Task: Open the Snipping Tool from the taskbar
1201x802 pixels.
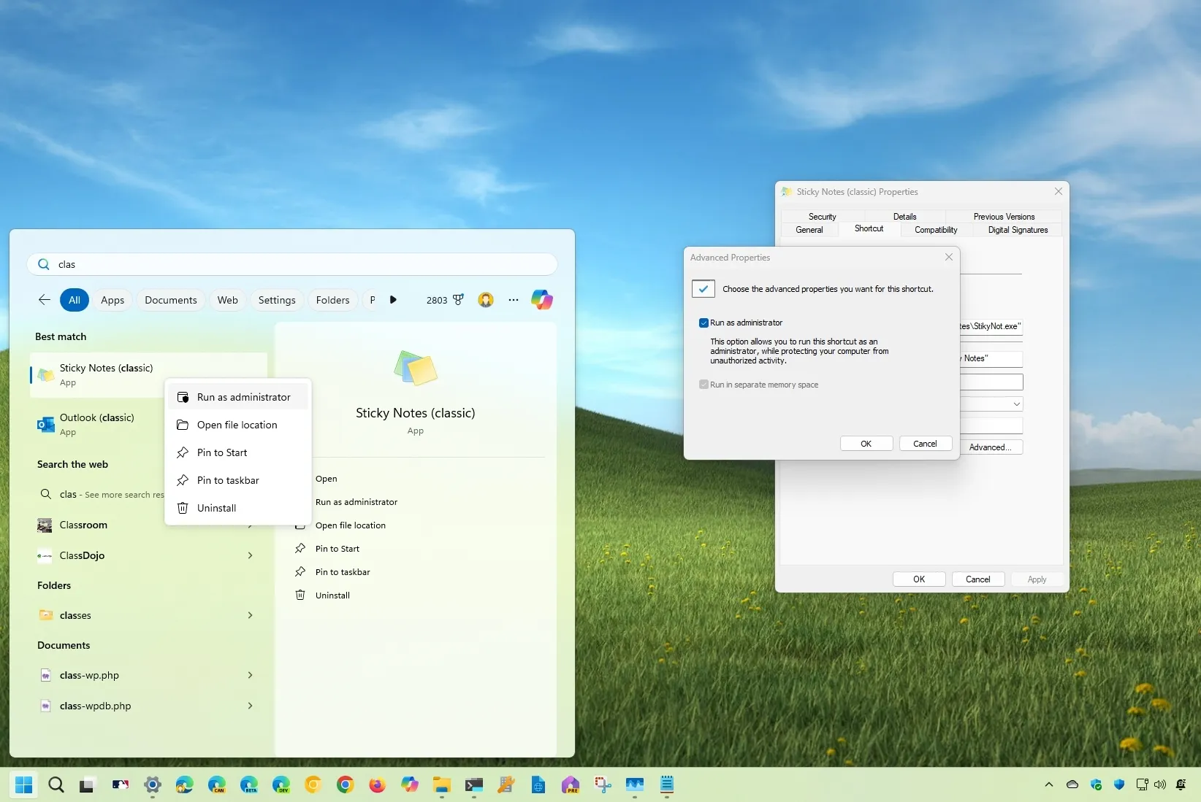Action: pyautogui.click(x=600, y=785)
